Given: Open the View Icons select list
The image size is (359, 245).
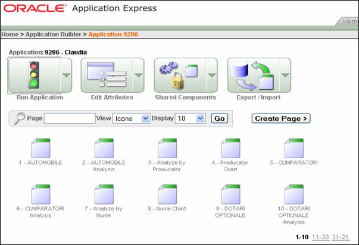Looking at the screenshot, I should pos(131,118).
